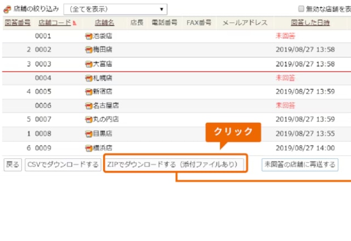
Task: Click the store icon beside 大宮店
Action: [89, 64]
